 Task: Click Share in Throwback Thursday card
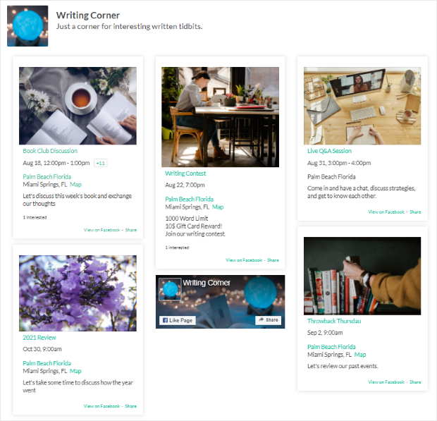[415, 382]
